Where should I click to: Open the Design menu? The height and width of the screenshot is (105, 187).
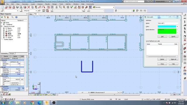[55, 4]
